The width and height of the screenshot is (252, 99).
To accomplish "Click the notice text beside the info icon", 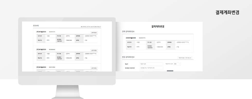I will pyautogui.click(x=92, y=27).
